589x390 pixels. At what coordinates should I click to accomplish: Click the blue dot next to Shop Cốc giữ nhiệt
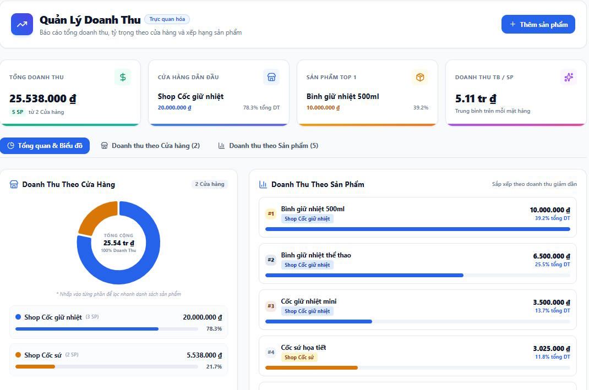tap(18, 317)
